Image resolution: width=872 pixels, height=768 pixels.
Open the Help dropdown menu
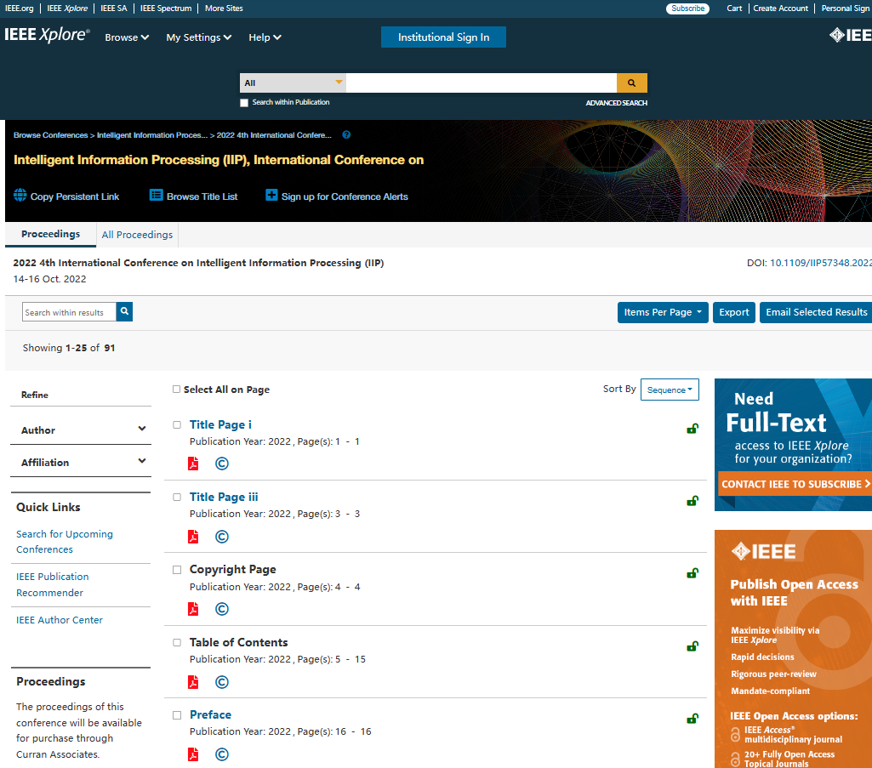pyautogui.click(x=265, y=37)
